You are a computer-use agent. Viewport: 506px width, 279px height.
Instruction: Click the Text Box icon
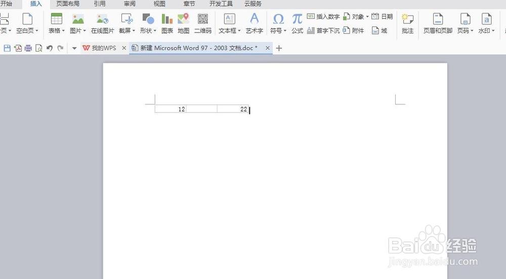coord(229,19)
